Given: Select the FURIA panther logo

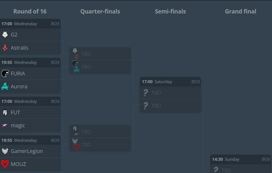Looking at the screenshot, I should pyautogui.click(x=5, y=74).
